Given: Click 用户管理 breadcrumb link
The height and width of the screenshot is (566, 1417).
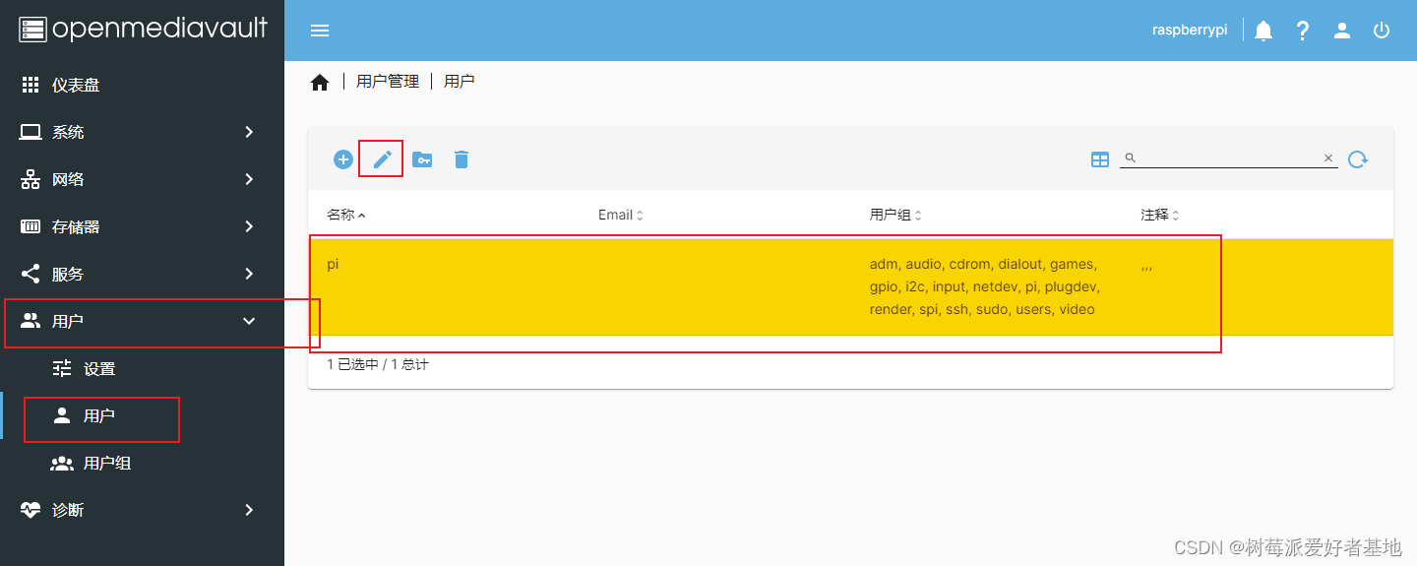Looking at the screenshot, I should pyautogui.click(x=388, y=82).
